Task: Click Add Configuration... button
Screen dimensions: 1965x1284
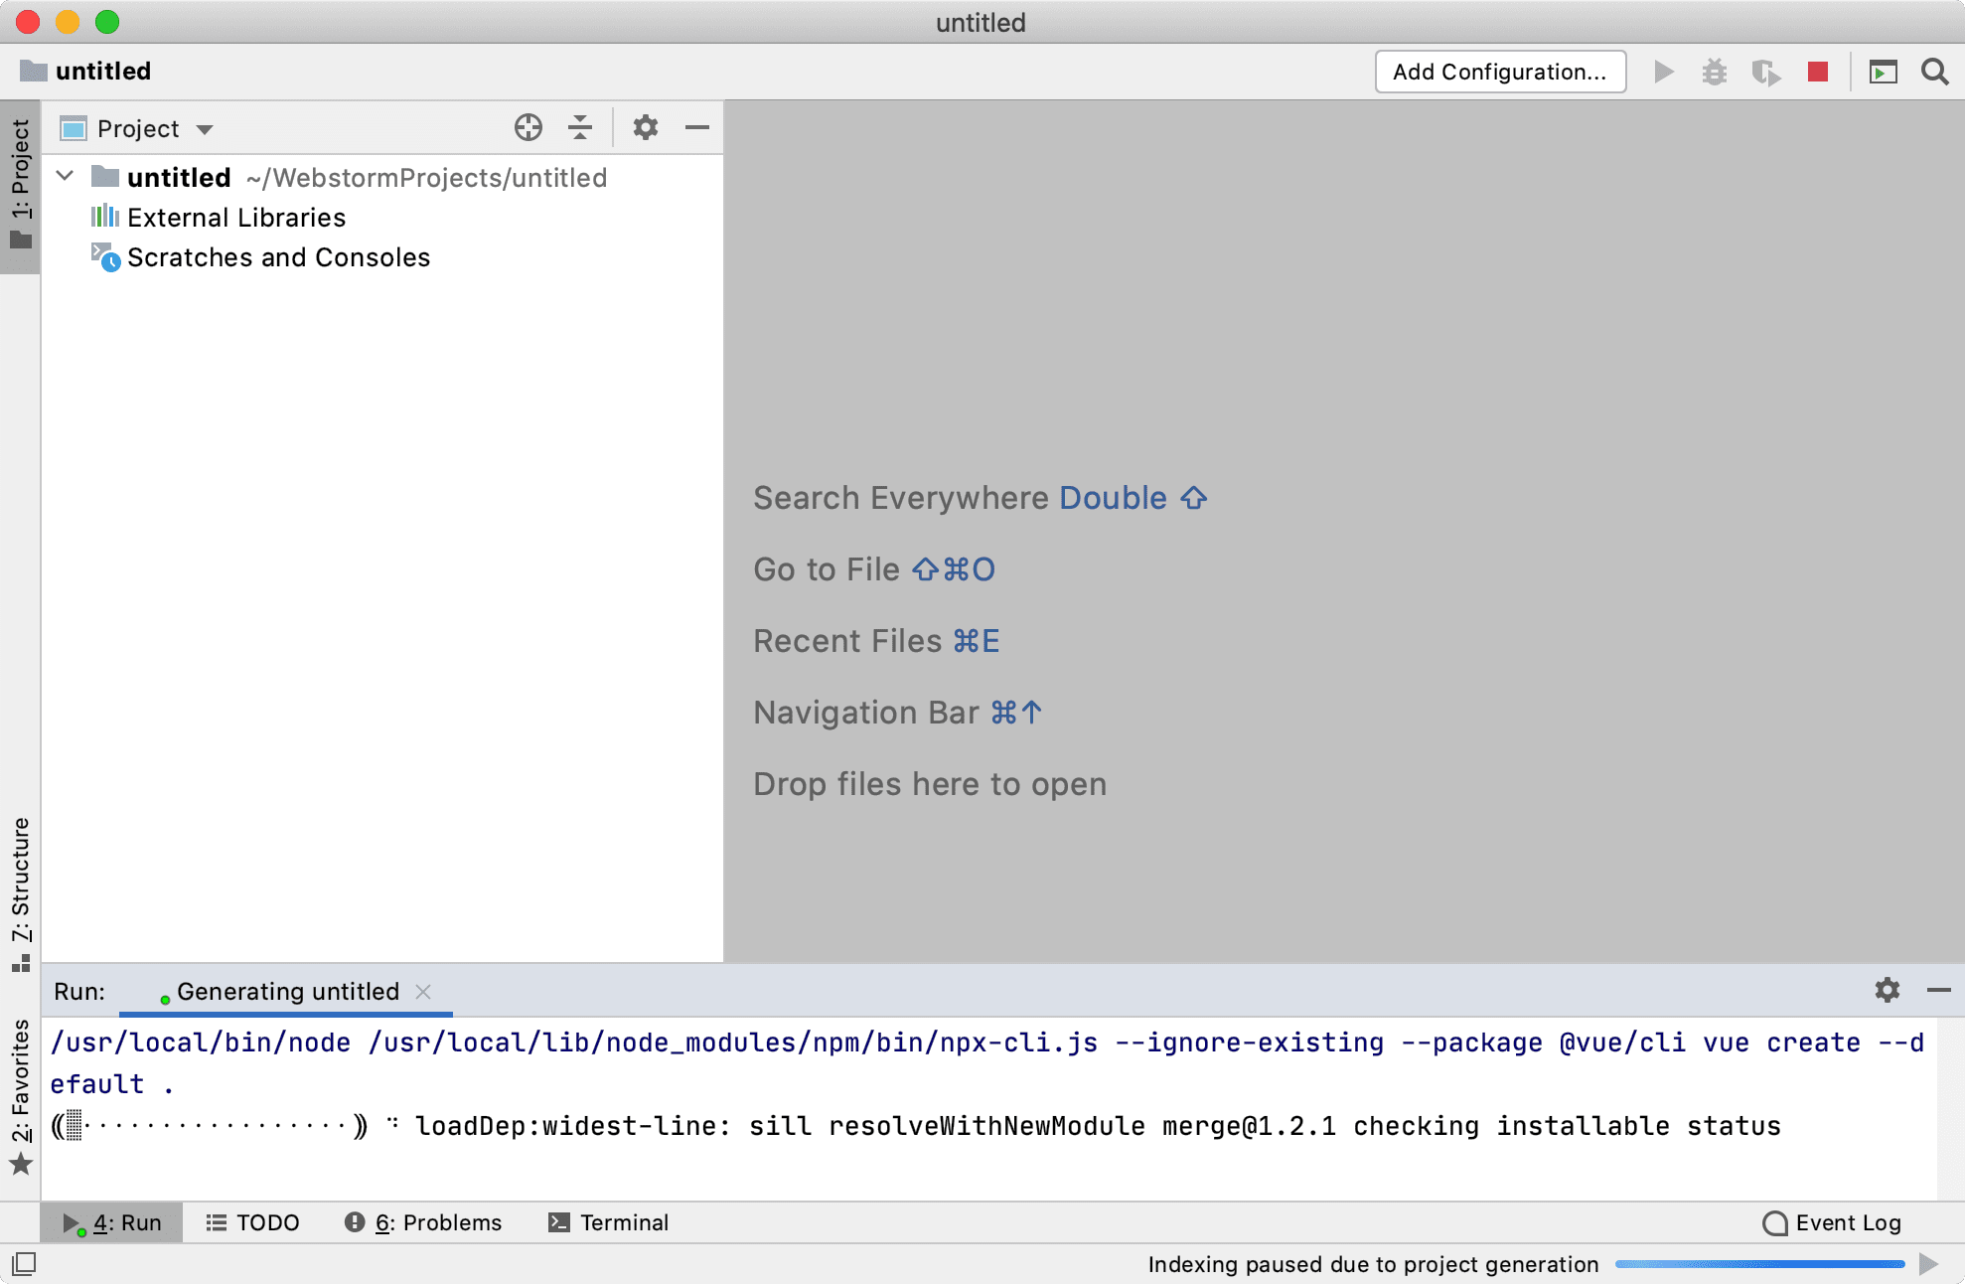Action: tap(1500, 72)
